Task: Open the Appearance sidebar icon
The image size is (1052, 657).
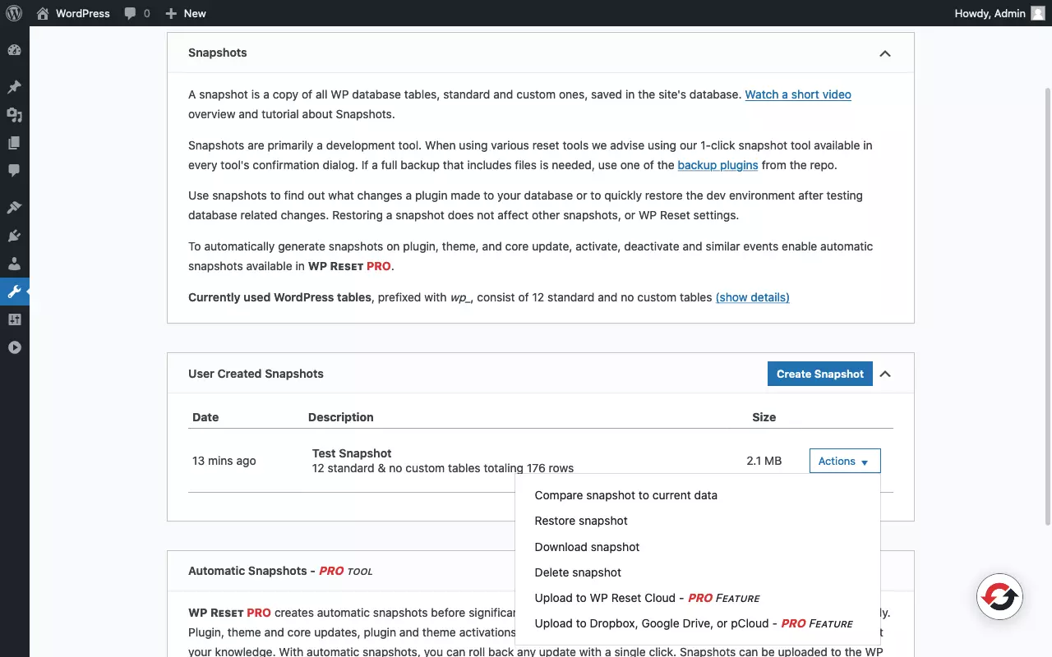Action: coord(14,208)
